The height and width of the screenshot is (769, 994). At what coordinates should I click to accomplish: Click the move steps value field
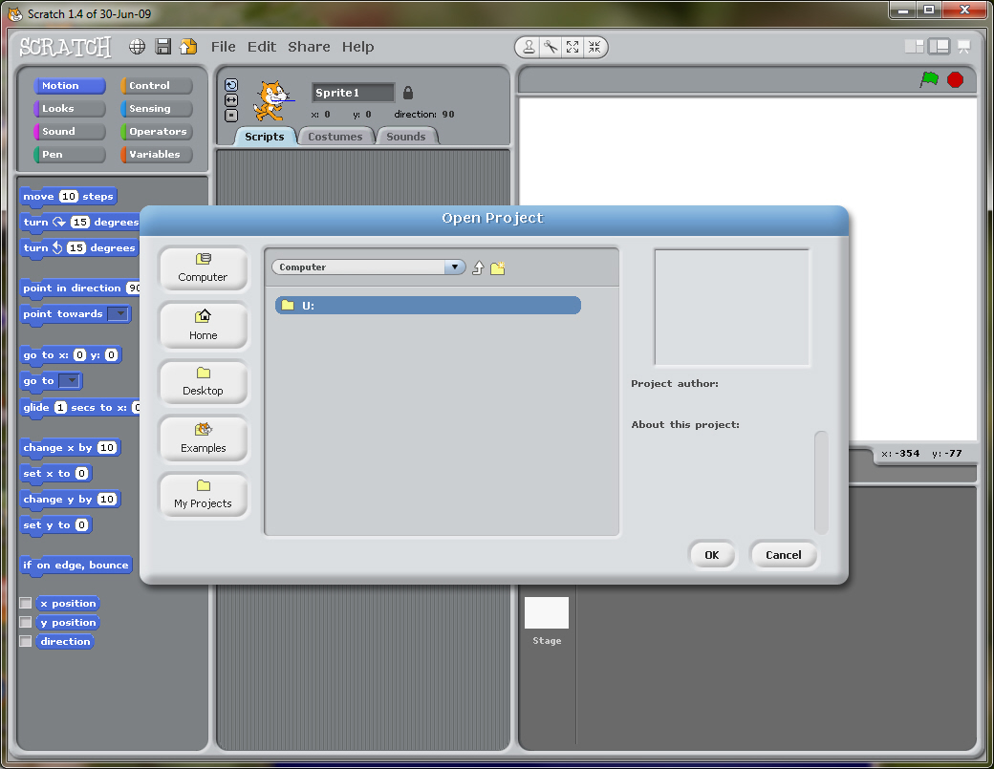click(69, 197)
